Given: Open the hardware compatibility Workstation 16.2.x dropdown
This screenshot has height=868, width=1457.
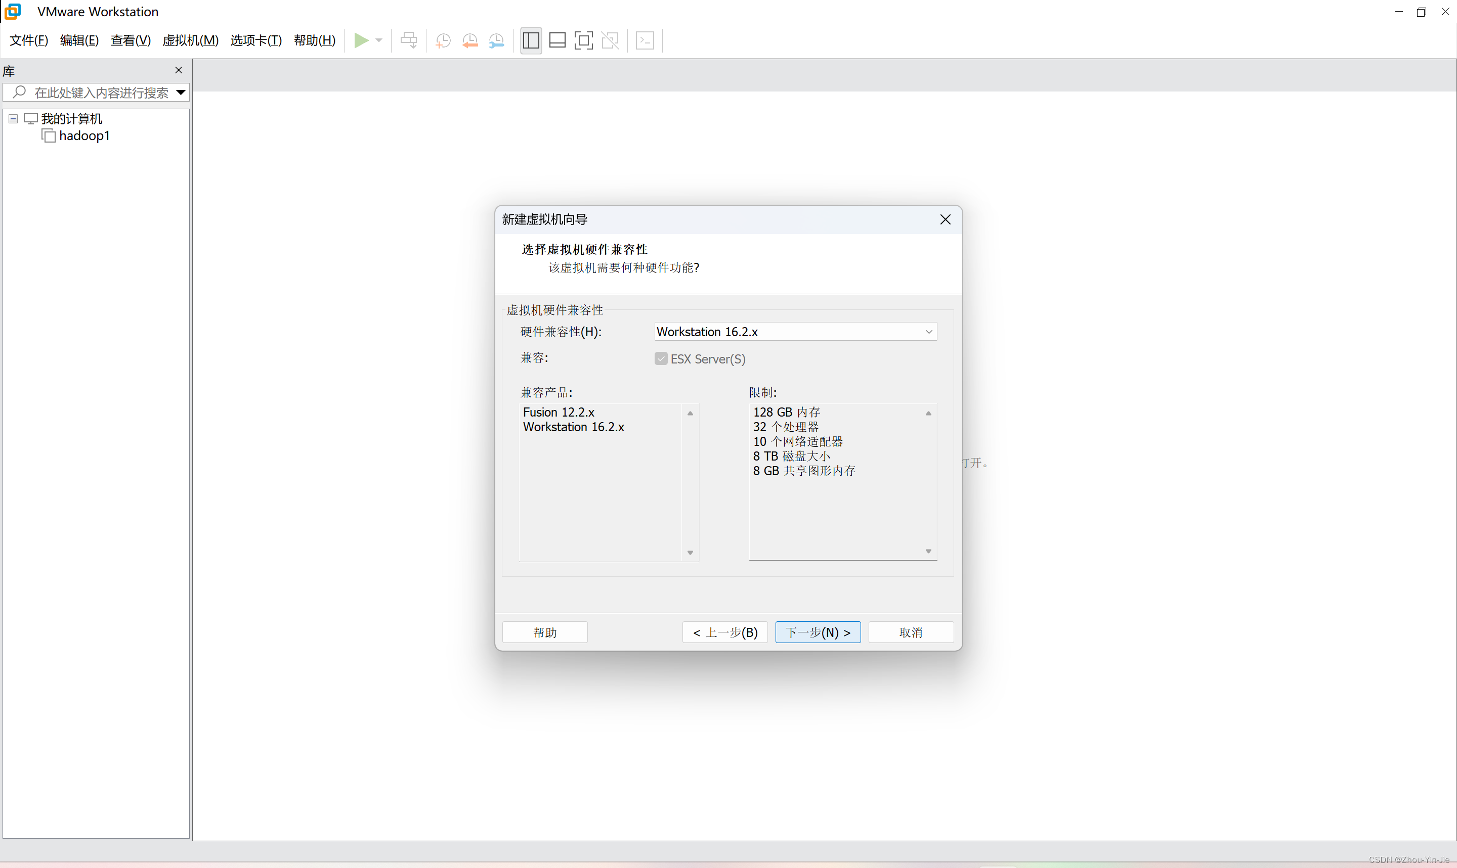Looking at the screenshot, I should (x=795, y=332).
